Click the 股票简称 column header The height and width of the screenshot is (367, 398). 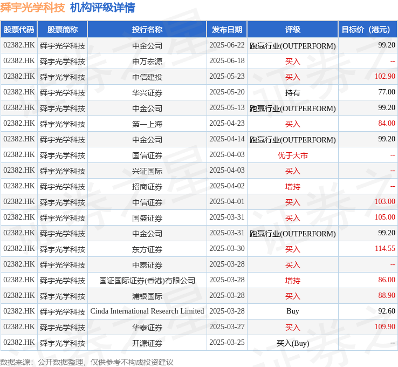point(63,30)
